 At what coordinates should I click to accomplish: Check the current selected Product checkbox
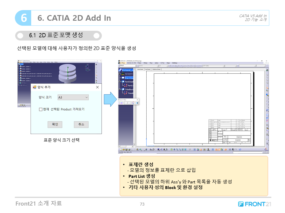(x=41, y=109)
